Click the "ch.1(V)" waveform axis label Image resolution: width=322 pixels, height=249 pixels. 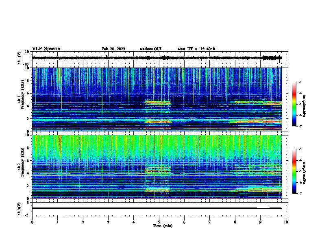(x=20, y=58)
